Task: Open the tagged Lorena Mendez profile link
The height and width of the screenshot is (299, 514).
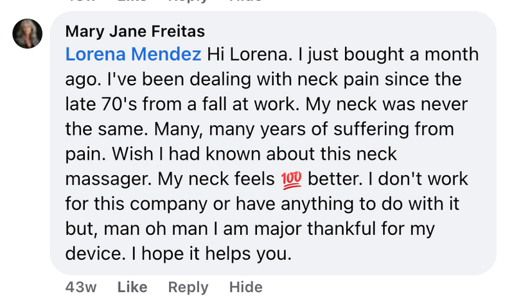Action: click(134, 55)
